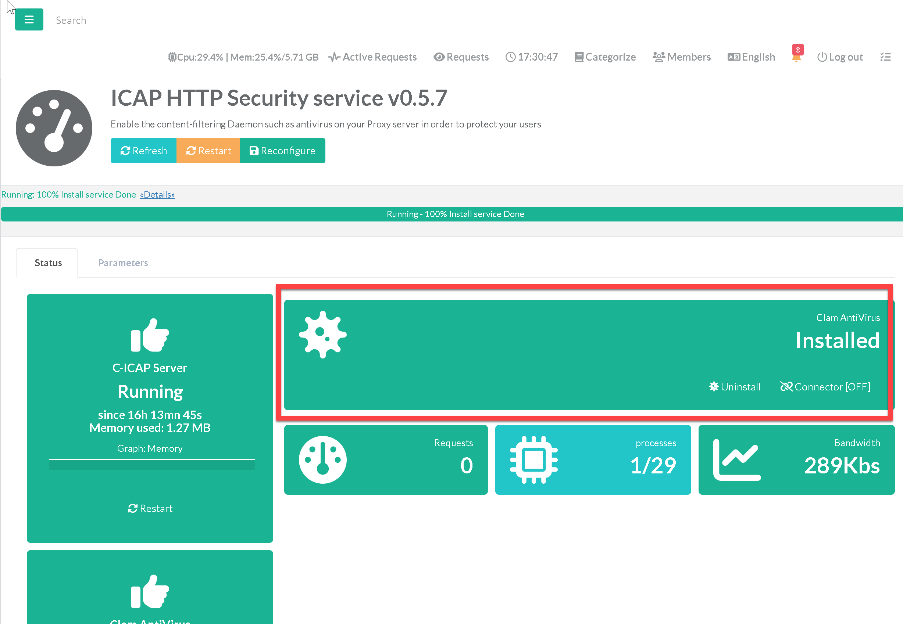This screenshot has width=903, height=624.
Task: Open the Members menu item
Action: coord(681,57)
